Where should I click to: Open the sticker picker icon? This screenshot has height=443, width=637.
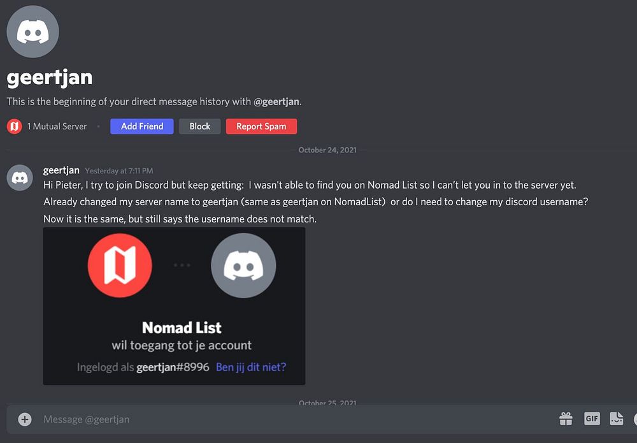pyautogui.click(x=616, y=419)
